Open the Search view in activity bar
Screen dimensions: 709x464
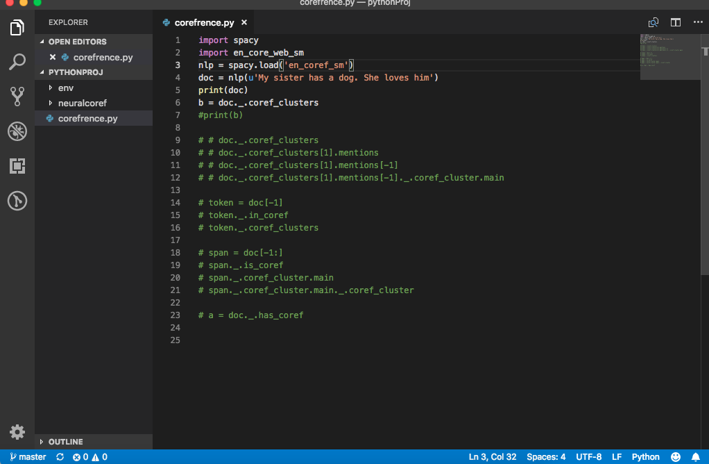pos(17,62)
